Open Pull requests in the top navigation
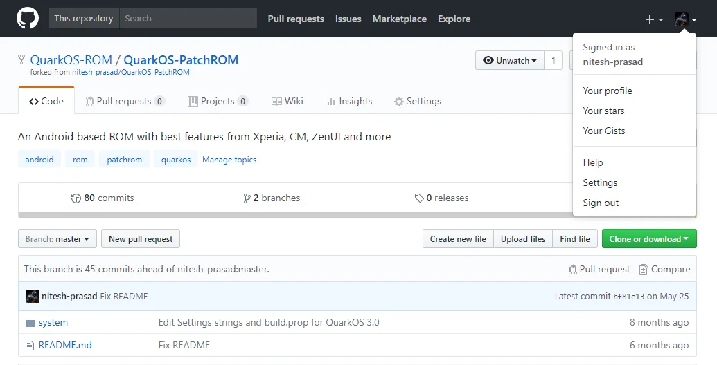 point(296,19)
